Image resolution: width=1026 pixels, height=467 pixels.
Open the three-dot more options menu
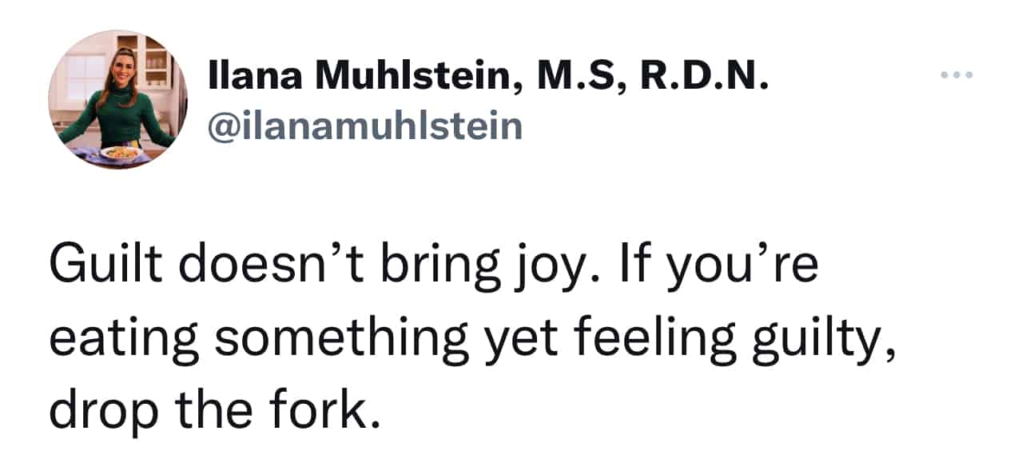click(x=956, y=75)
